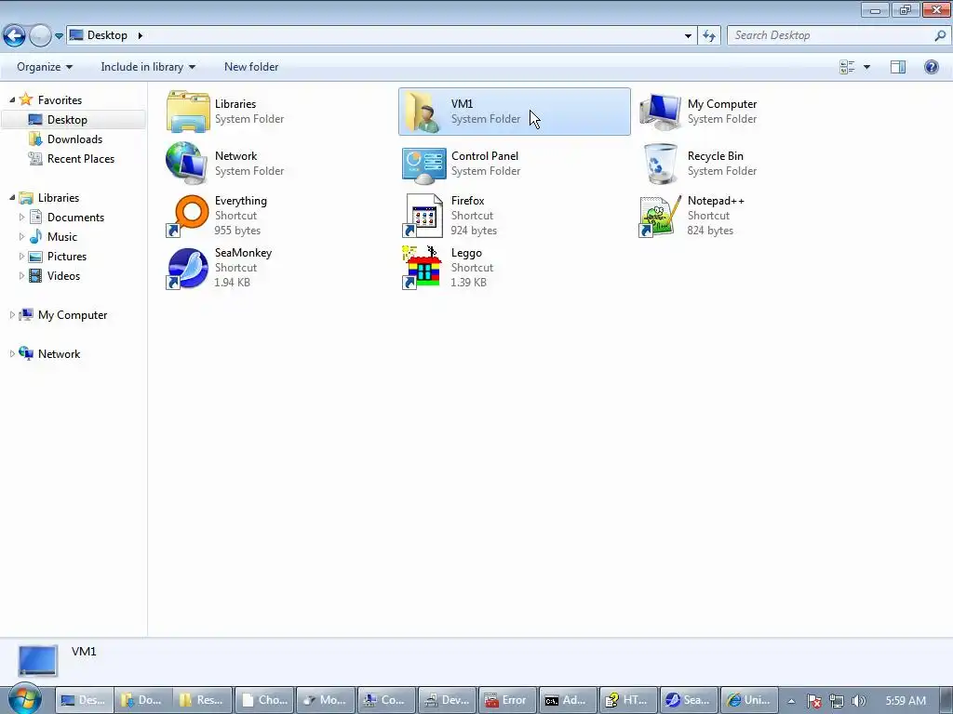Expand Network in navigation pane
Screen dimensions: 953x714
[12, 353]
